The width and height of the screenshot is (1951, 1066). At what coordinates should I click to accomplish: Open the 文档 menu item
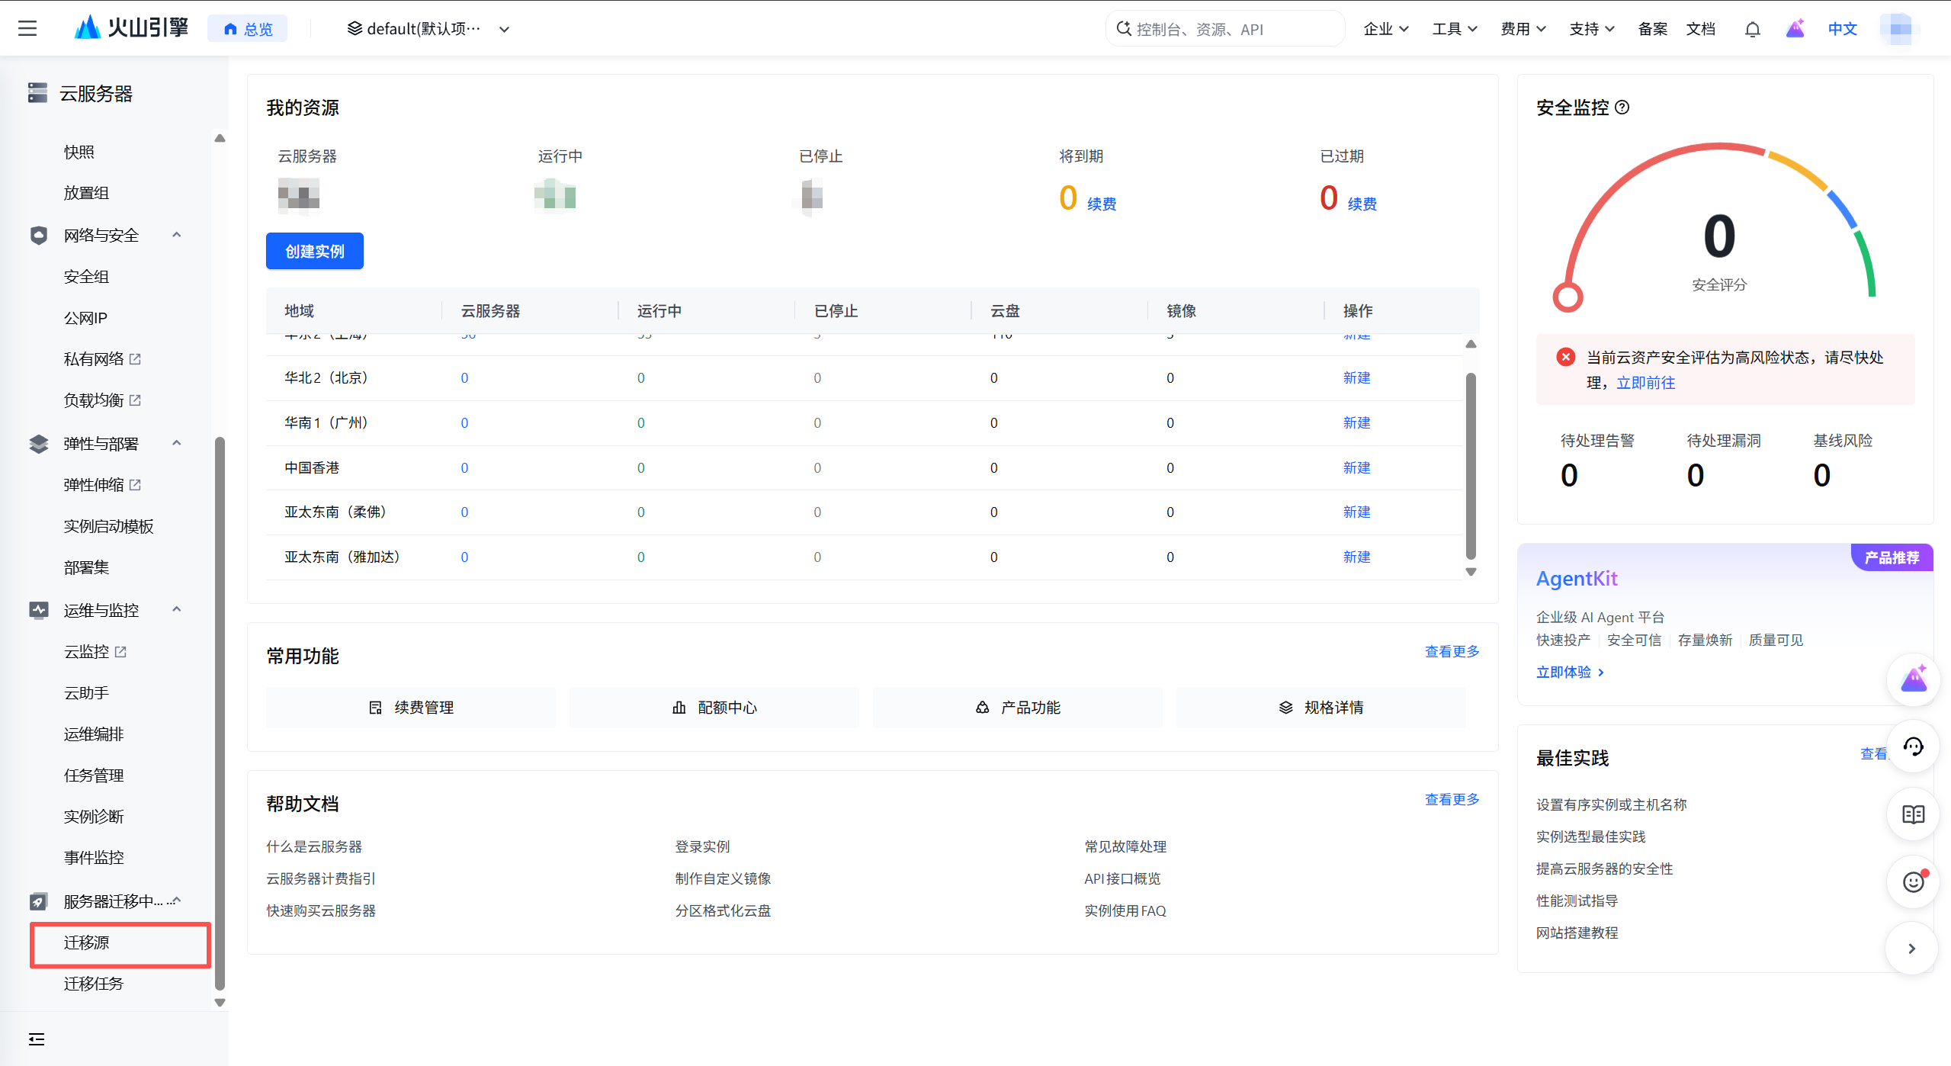(1701, 29)
